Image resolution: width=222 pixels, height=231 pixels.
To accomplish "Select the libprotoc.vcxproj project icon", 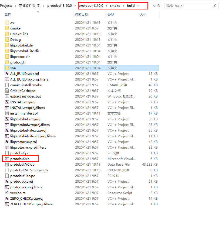I will point(7,142).
